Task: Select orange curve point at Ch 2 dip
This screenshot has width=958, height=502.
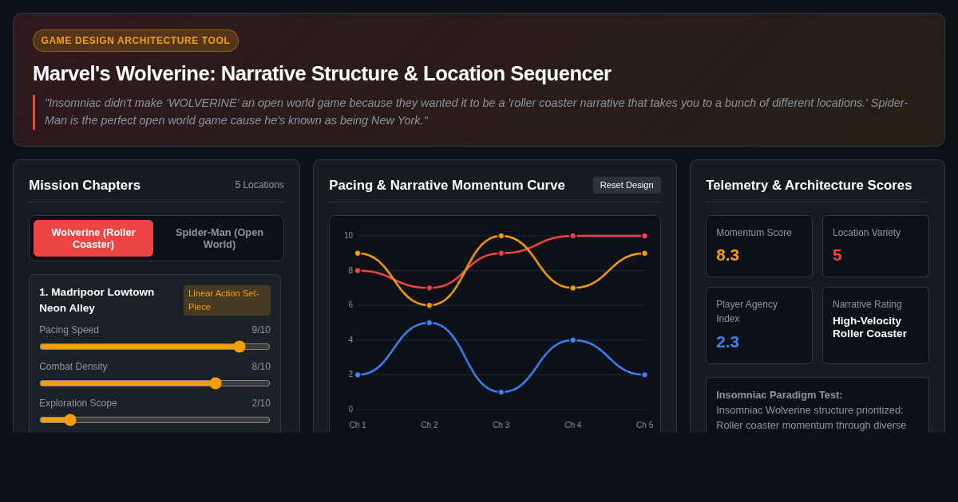Action: [x=430, y=305]
